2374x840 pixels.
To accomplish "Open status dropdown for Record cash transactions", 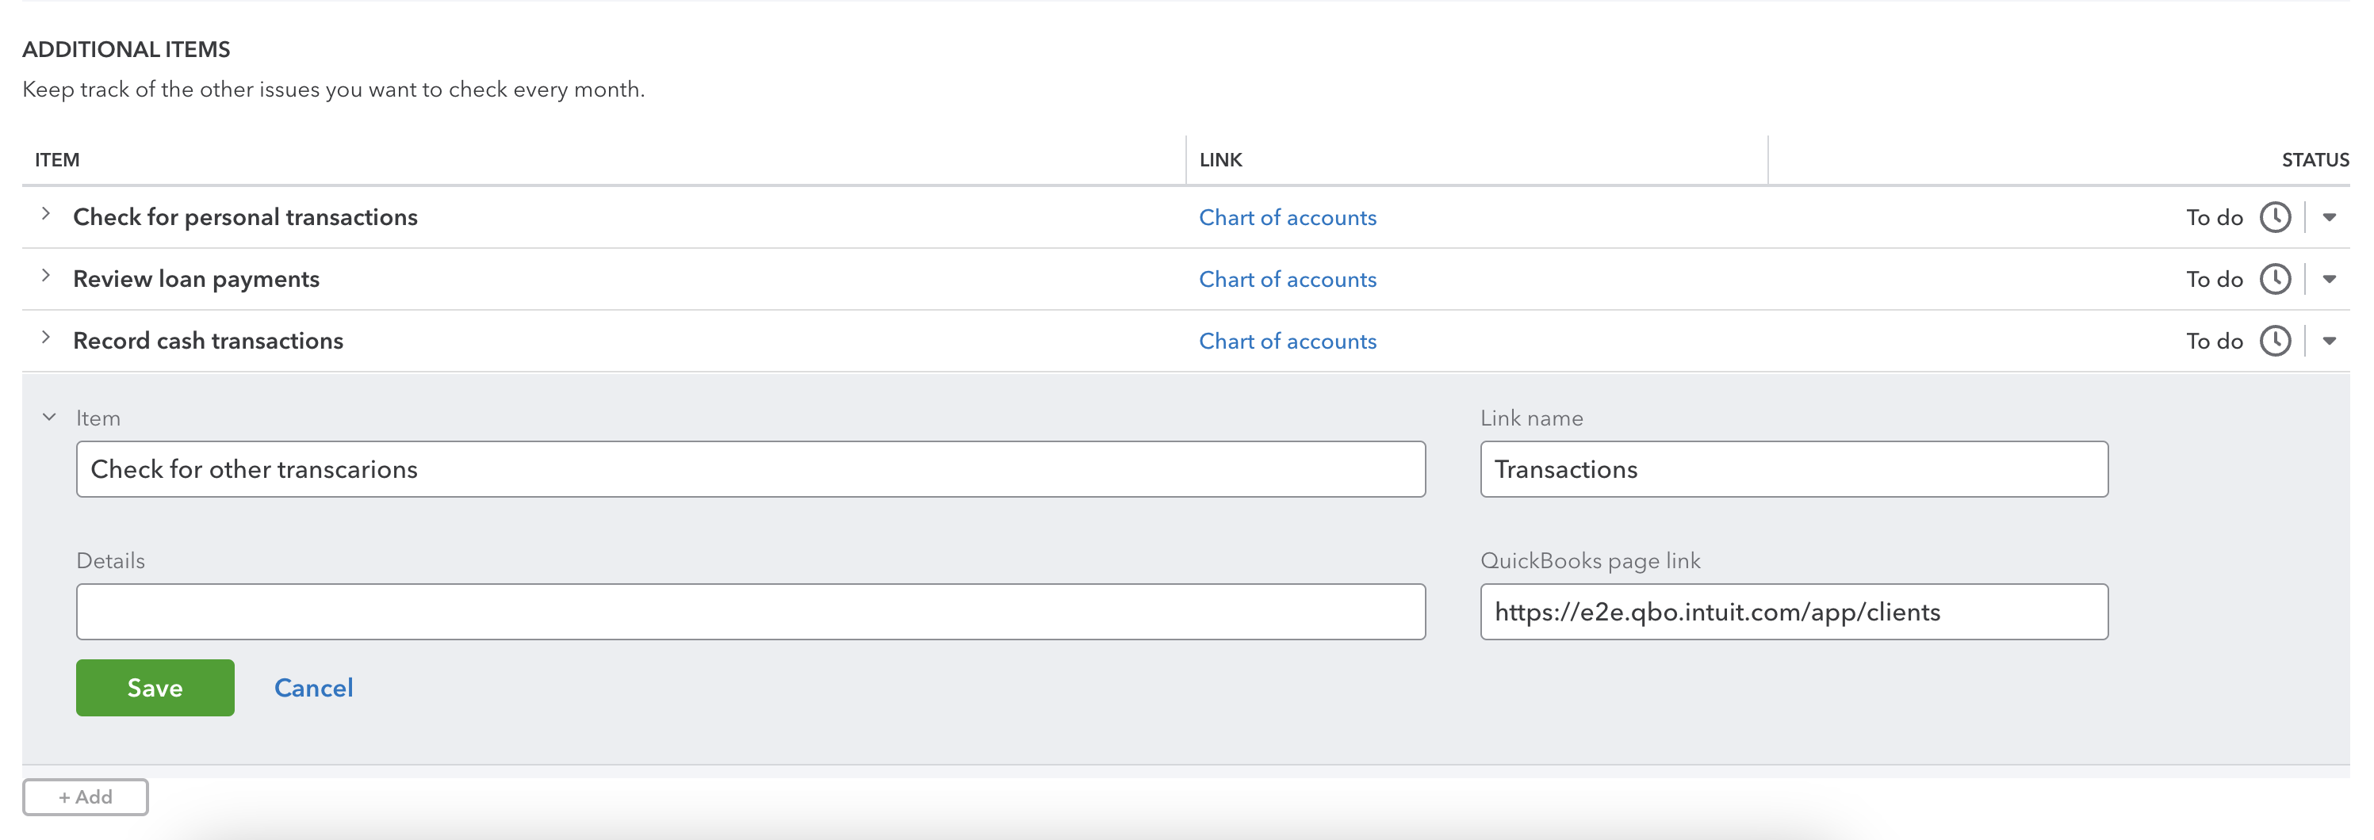I will point(2329,341).
